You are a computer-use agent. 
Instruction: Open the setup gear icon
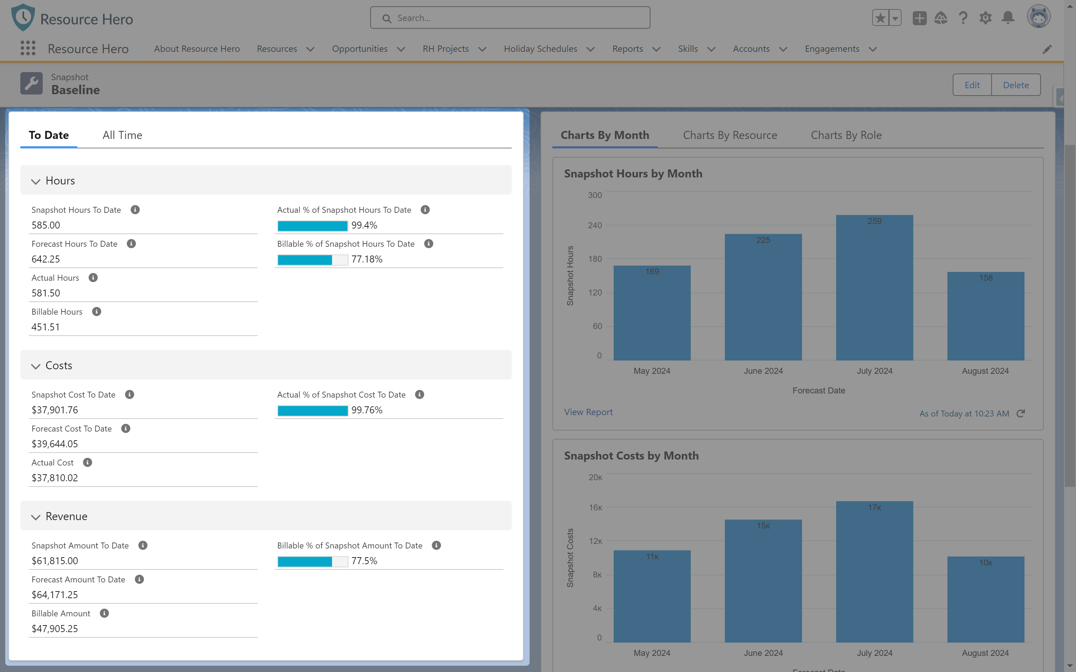[x=985, y=18]
